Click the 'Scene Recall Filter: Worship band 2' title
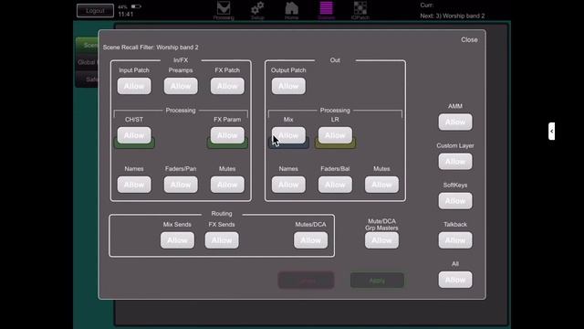Image resolution: width=584 pixels, height=329 pixels. (151, 48)
